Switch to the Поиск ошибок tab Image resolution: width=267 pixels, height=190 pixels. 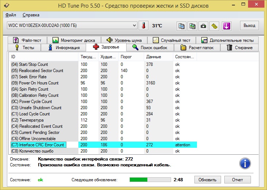coord(150,47)
